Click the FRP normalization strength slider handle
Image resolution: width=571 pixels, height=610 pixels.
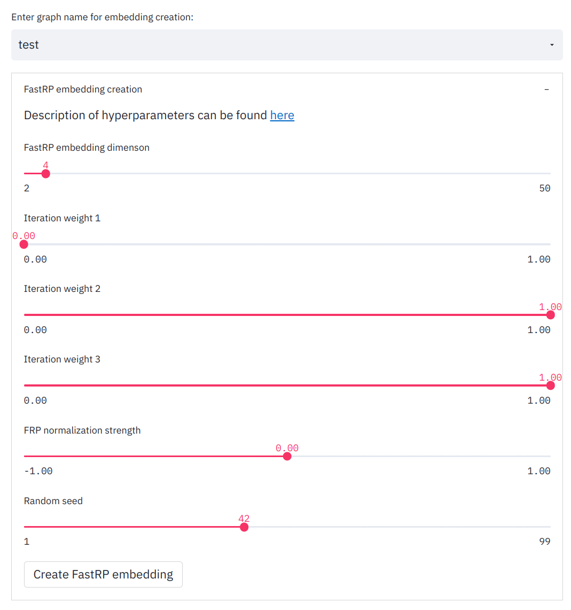point(287,456)
